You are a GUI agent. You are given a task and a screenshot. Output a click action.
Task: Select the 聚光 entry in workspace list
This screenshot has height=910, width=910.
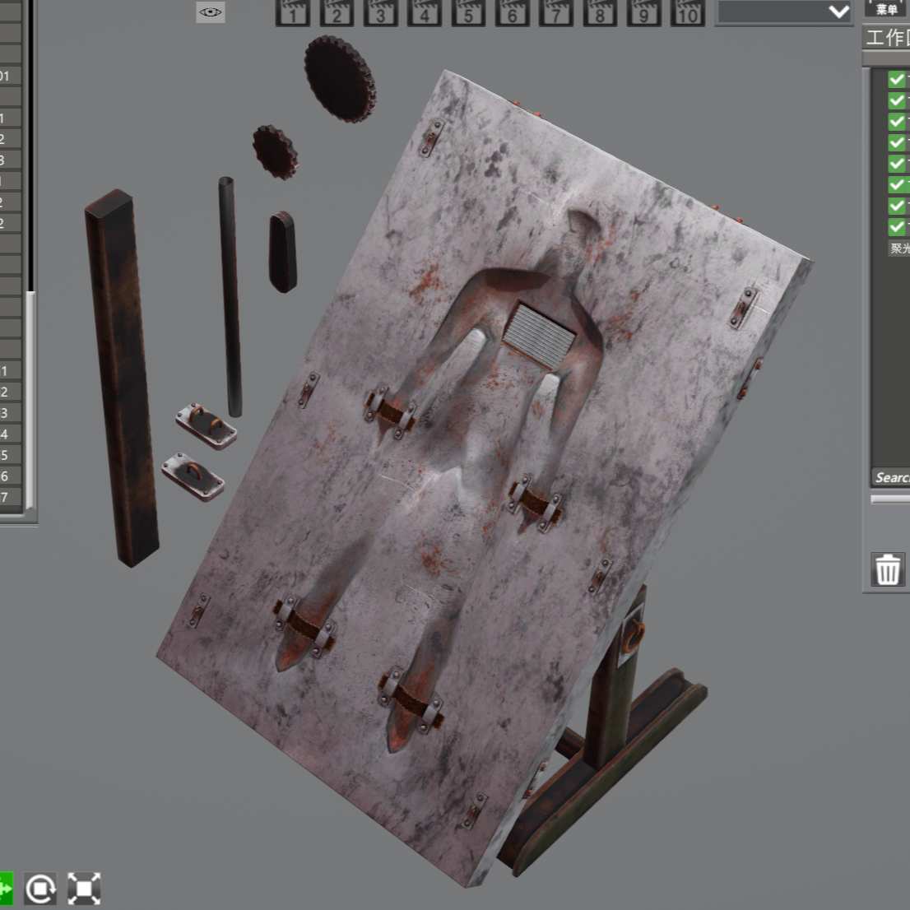(x=899, y=248)
